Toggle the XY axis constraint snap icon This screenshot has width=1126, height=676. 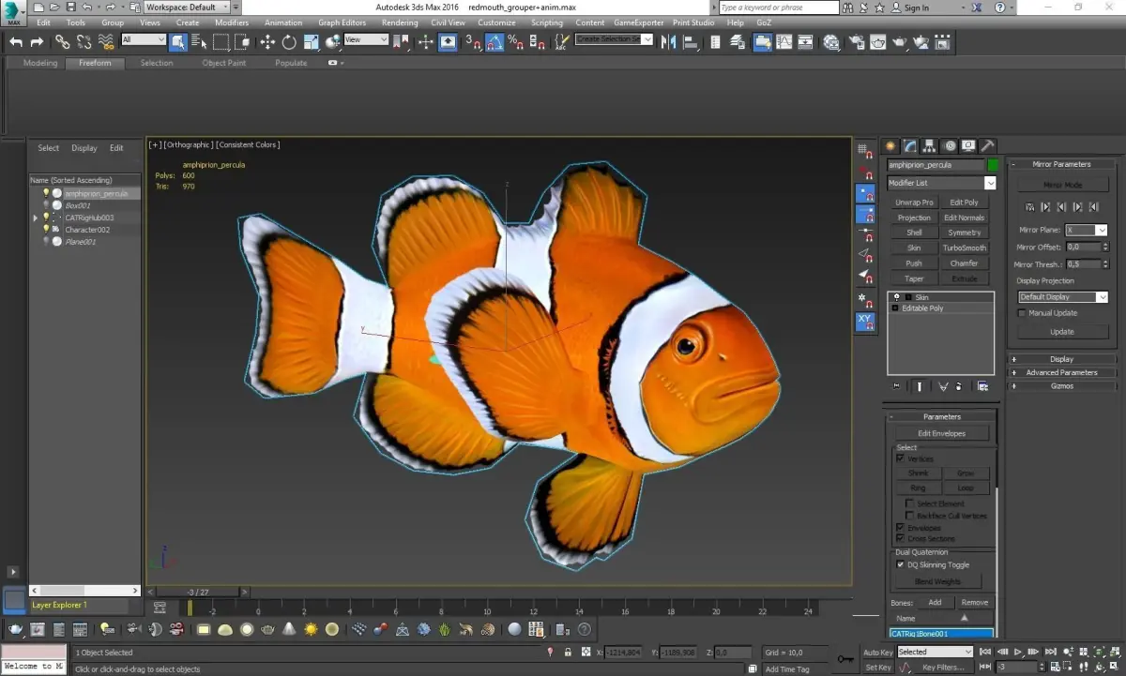865,322
